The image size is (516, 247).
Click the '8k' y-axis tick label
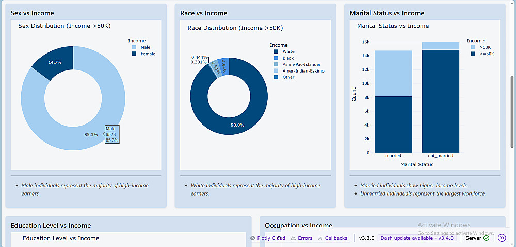click(367, 97)
